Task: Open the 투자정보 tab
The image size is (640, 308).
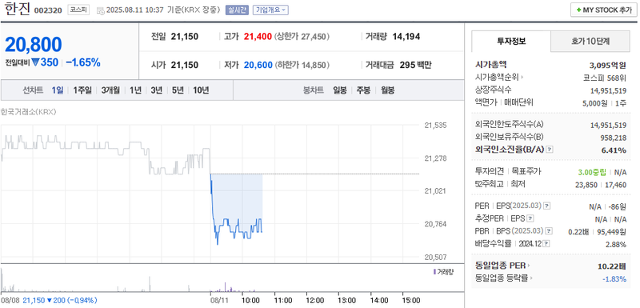Action: pos(511,41)
